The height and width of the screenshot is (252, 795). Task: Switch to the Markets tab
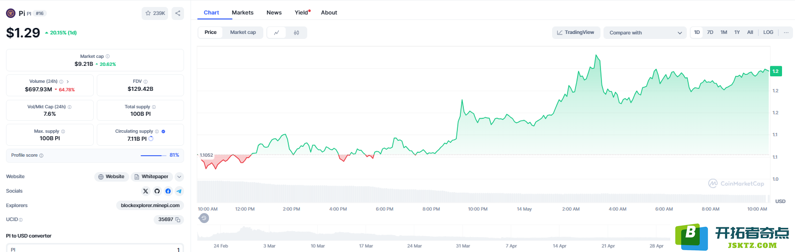click(x=242, y=12)
